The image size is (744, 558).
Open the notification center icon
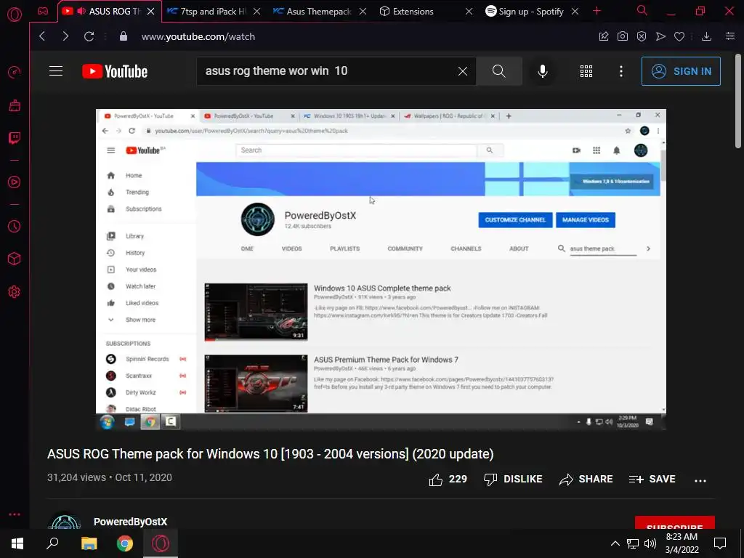[x=720, y=543]
